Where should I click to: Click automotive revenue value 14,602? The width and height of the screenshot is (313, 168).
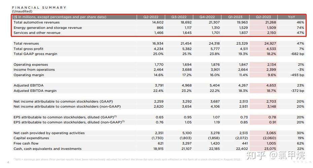[158, 22]
